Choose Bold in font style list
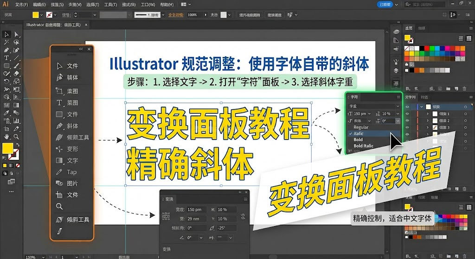 click(x=358, y=140)
